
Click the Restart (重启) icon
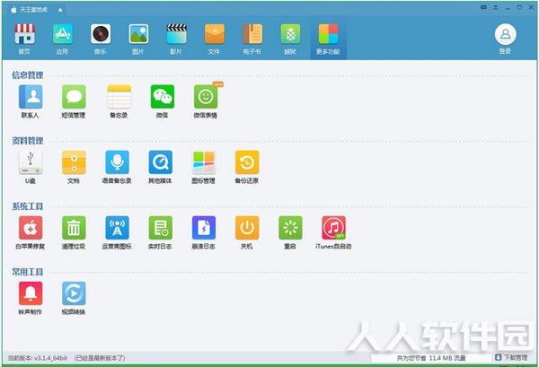290,228
